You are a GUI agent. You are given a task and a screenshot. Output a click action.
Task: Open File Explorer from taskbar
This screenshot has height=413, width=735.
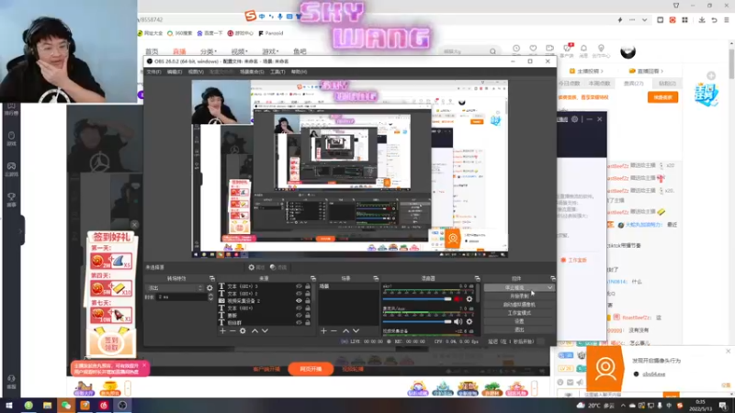pos(48,406)
